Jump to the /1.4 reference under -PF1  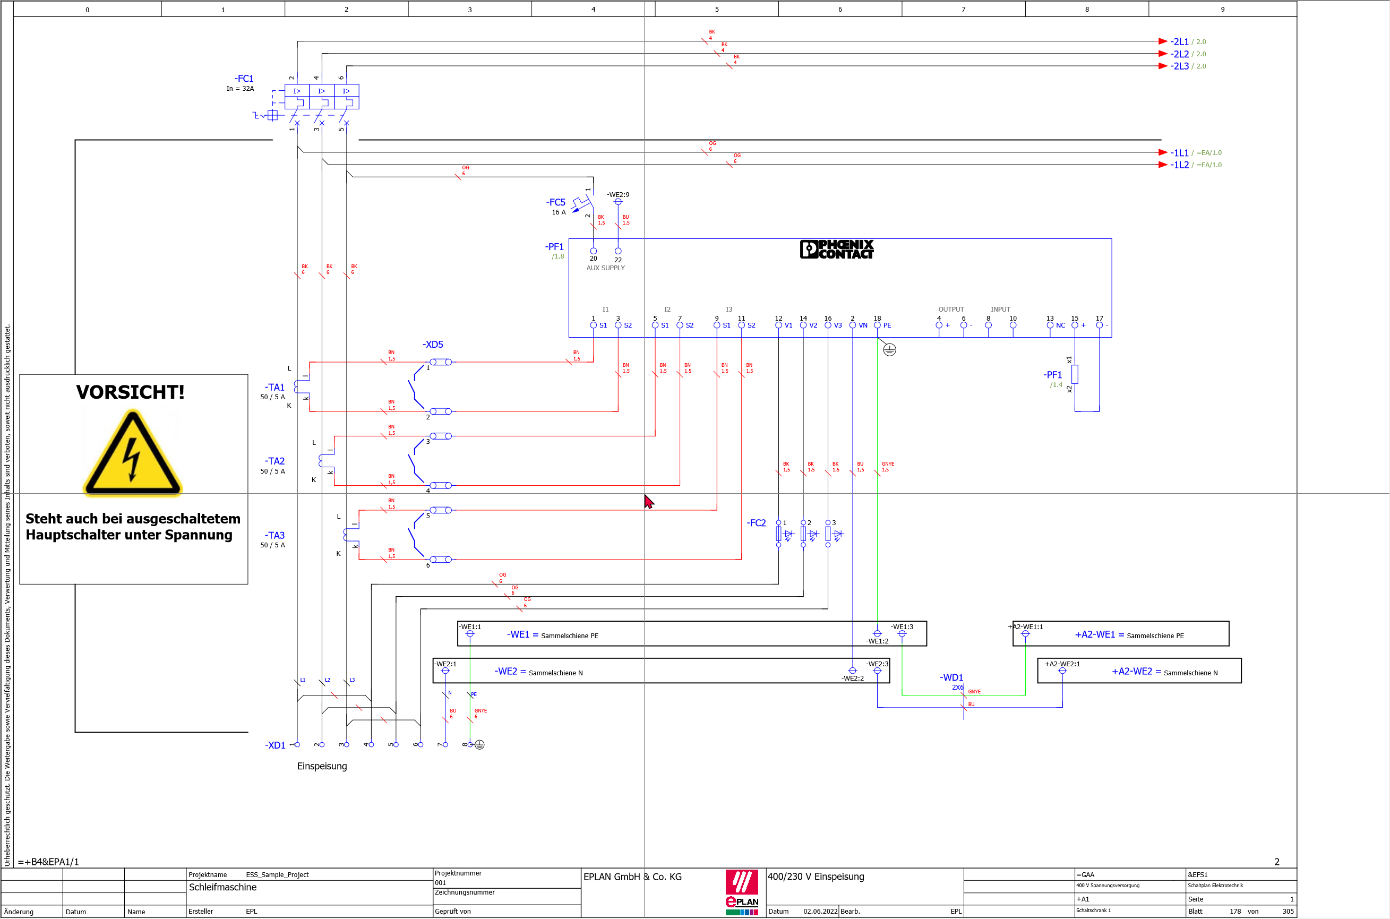tap(1056, 385)
